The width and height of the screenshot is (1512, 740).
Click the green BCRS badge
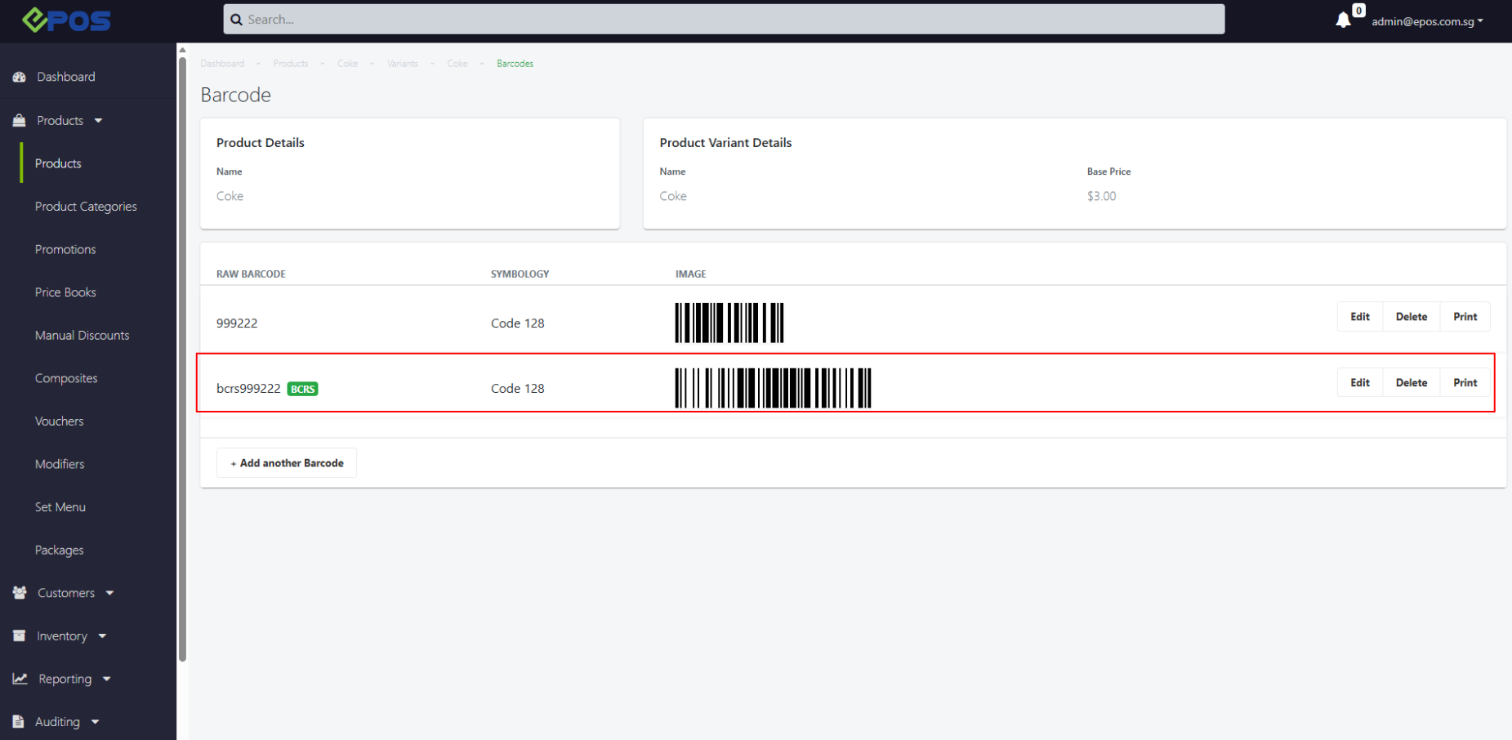pyautogui.click(x=302, y=389)
